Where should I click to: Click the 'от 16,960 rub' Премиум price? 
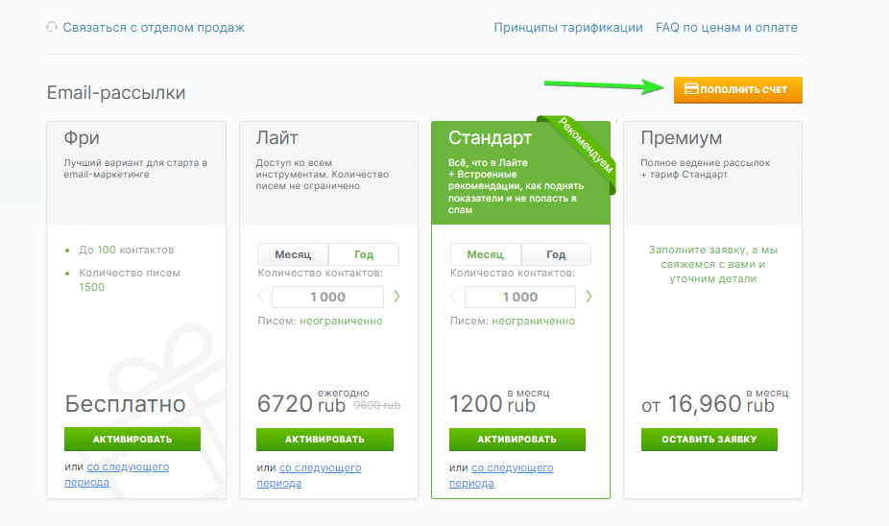709,404
